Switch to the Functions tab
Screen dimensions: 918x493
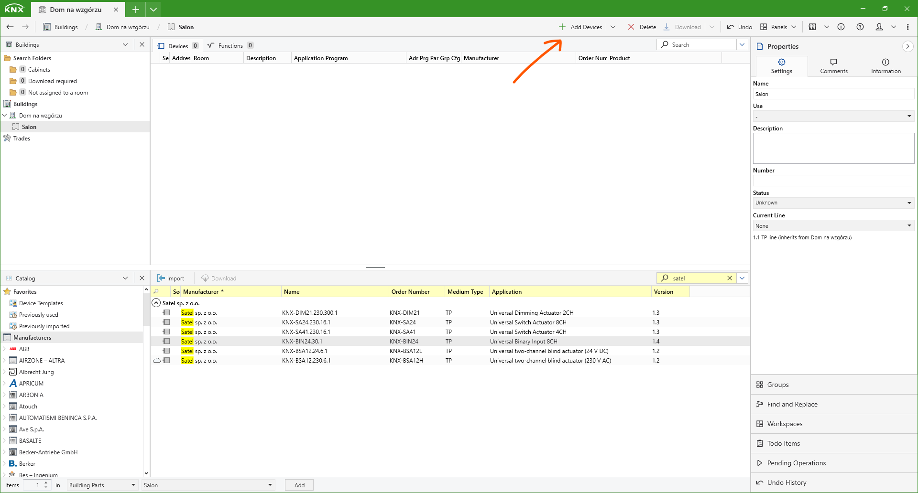click(x=230, y=46)
